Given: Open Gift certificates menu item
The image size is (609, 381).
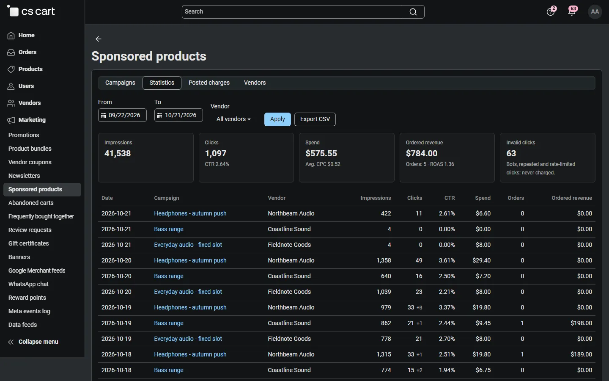Looking at the screenshot, I should [29, 243].
